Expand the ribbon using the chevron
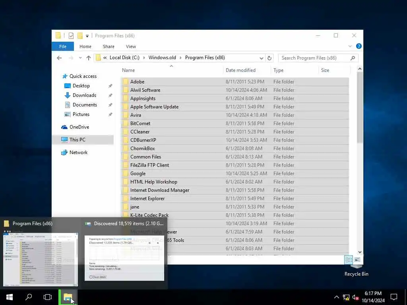 [x=350, y=46]
